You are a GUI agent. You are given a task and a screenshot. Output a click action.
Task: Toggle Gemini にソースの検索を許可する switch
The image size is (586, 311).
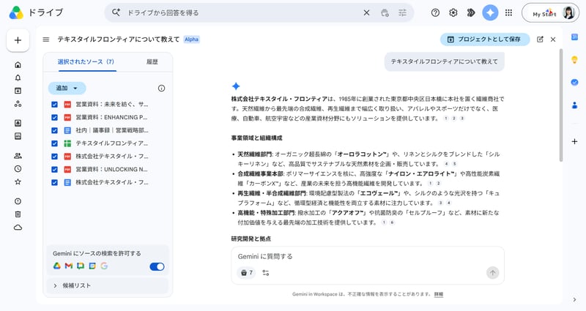pos(157,266)
